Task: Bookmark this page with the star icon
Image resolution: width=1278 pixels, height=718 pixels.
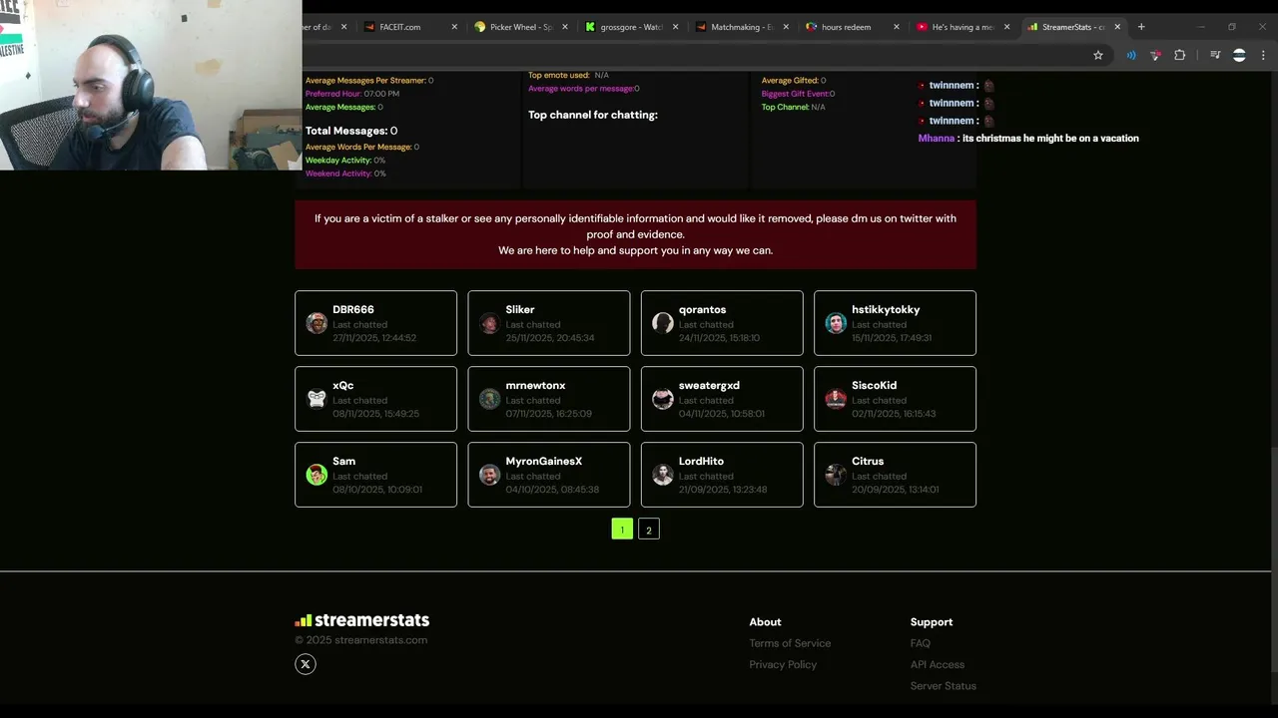Action: tap(1098, 55)
